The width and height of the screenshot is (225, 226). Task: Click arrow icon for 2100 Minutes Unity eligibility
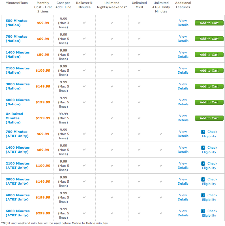[203, 163]
